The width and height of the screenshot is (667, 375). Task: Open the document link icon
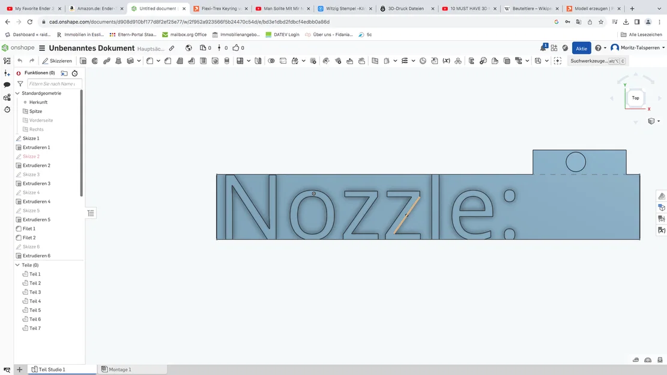click(x=172, y=48)
